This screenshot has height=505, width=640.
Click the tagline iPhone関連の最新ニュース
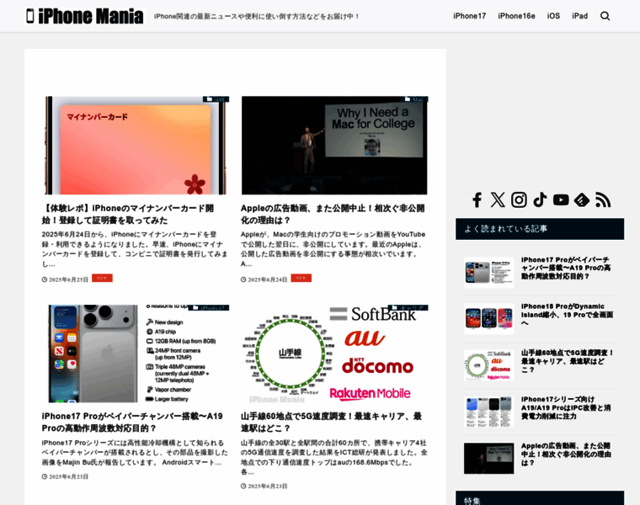pyautogui.click(x=257, y=16)
